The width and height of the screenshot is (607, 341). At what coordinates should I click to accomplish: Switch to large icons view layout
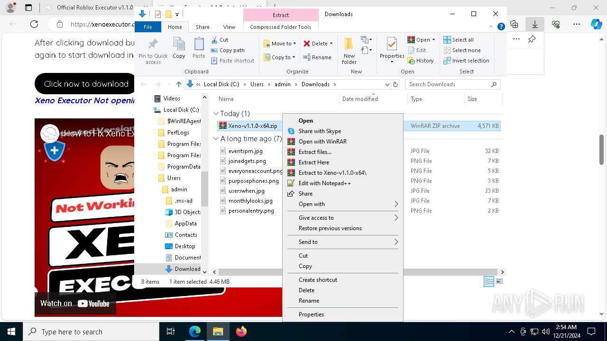pyautogui.click(x=498, y=282)
